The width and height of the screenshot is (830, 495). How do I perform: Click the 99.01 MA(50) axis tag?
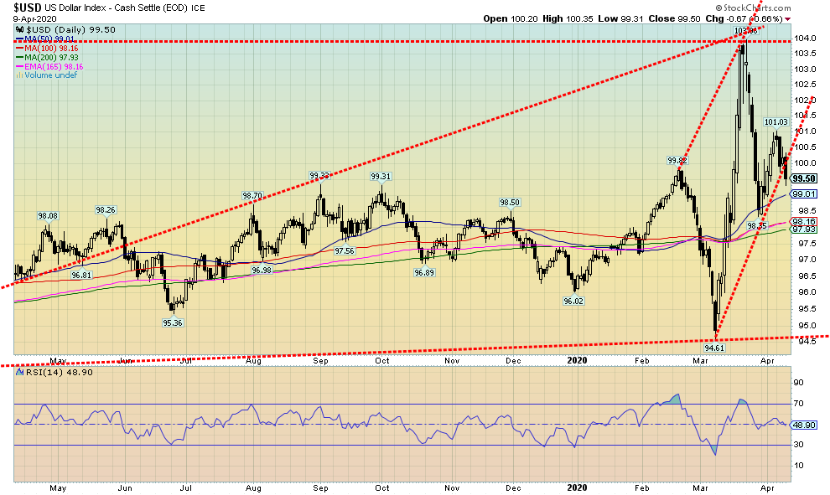802,193
